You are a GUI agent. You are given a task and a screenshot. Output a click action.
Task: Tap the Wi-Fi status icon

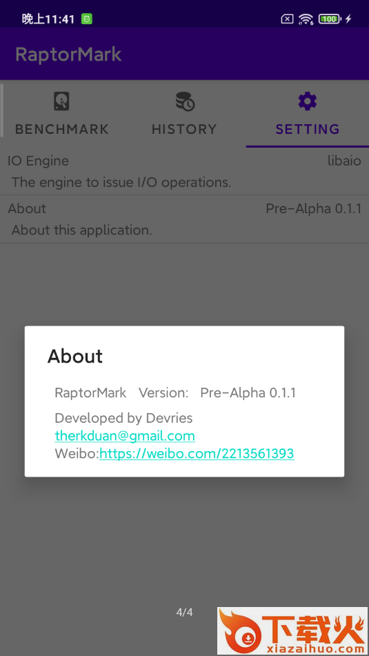(306, 19)
